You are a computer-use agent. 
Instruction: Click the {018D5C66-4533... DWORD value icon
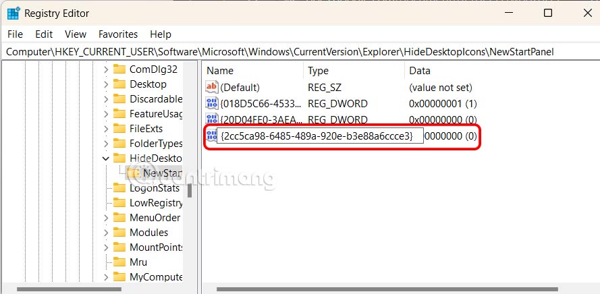212,104
